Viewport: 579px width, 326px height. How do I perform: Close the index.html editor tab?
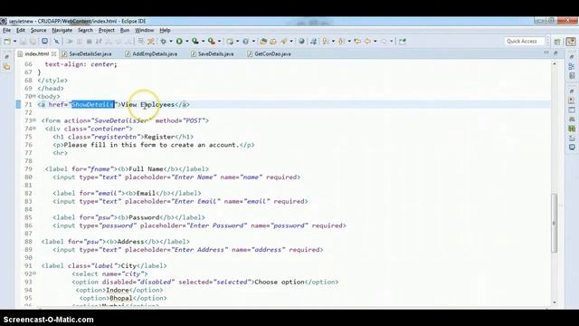54,54
